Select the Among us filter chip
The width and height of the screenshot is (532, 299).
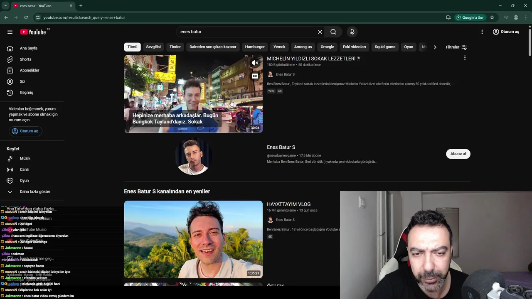tap(303, 47)
